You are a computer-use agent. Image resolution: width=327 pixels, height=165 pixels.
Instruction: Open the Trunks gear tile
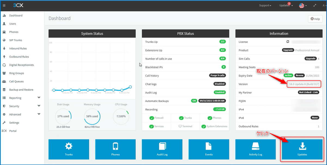(69, 149)
